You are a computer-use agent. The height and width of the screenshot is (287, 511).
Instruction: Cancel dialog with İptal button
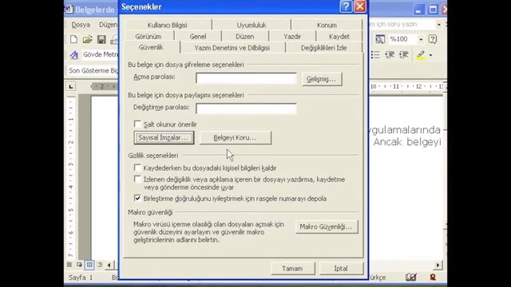pos(341,269)
